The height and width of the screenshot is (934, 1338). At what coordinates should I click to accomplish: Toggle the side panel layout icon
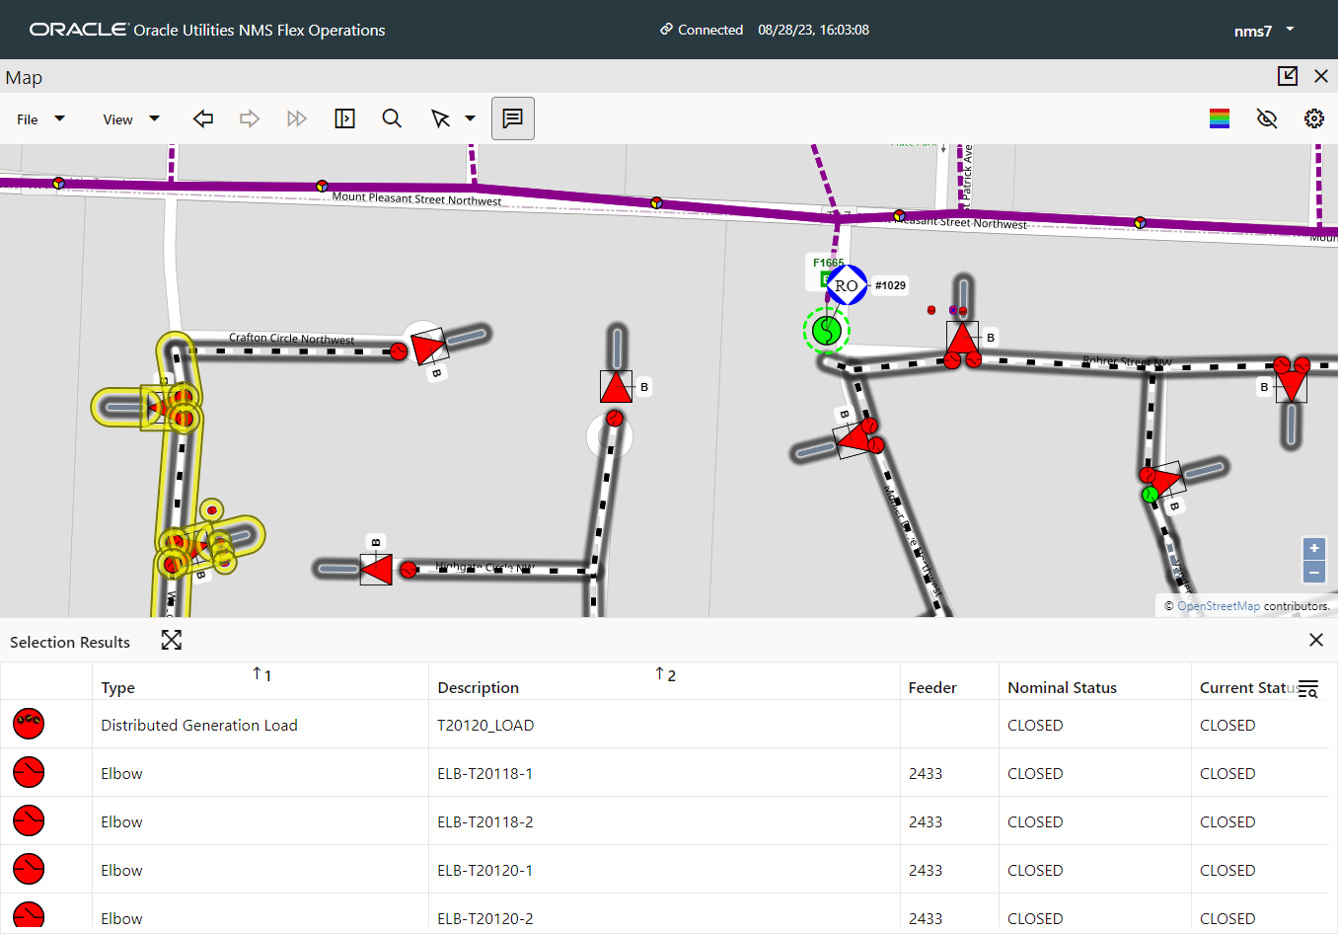[344, 118]
